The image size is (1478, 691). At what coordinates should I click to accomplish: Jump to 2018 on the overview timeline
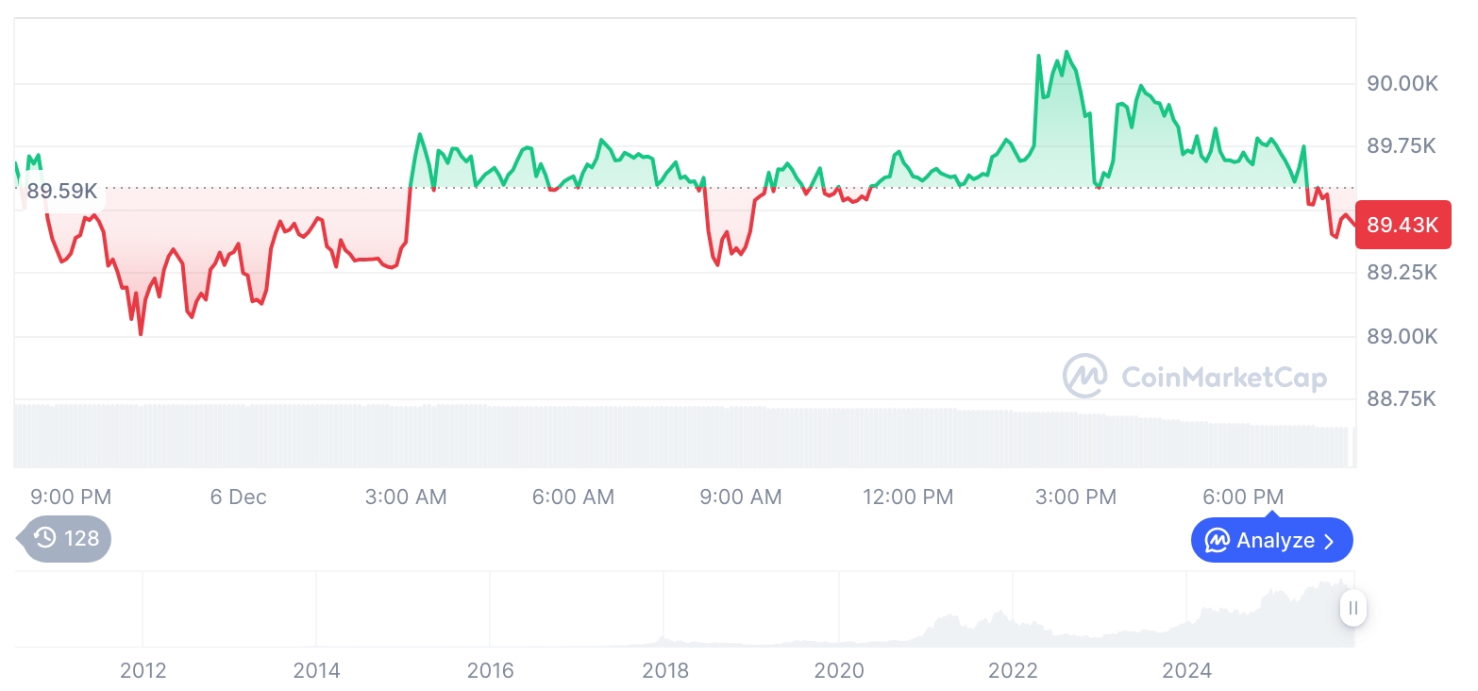click(665, 670)
